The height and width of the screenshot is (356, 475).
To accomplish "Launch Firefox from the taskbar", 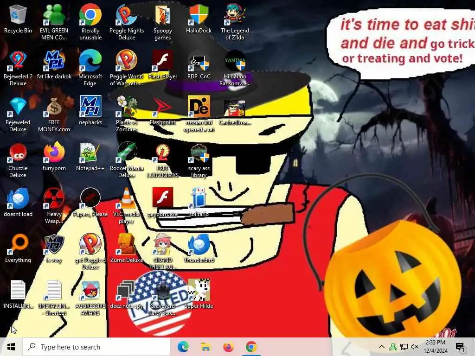I will point(228,347).
